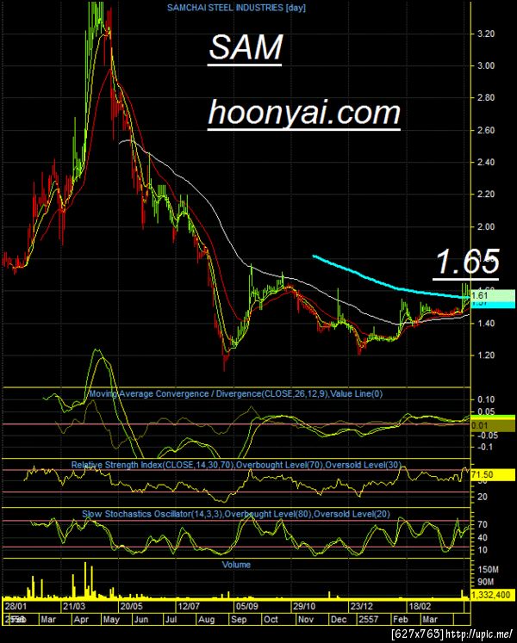Screen dimensions: 517x643
Task: Click the 18/02 date marker
Action: pyautogui.click(x=418, y=606)
